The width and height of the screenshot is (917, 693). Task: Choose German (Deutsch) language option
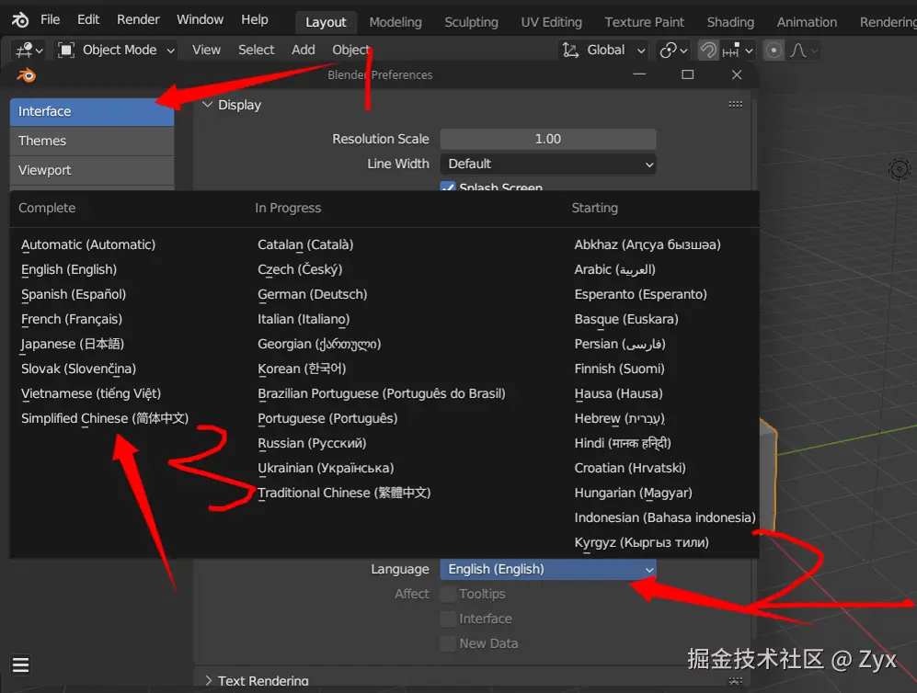[313, 294]
